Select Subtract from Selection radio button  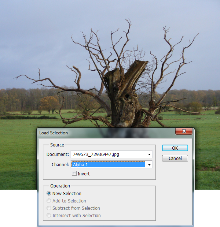click(x=49, y=208)
